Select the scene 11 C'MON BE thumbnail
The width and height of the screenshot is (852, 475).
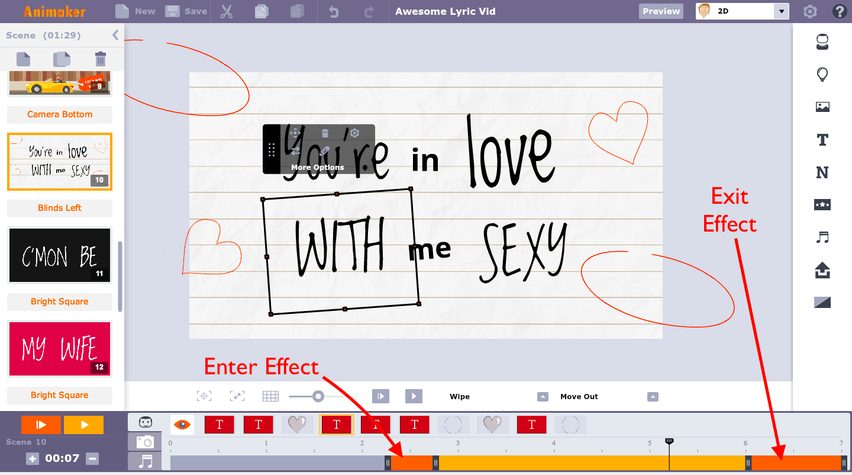click(60, 255)
